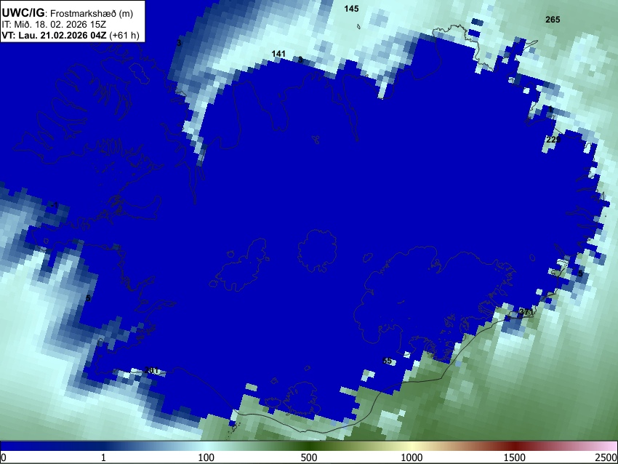Viewport: 618px width, 464px height.
Task: Click the color scale label 2500
Action: tap(606, 457)
